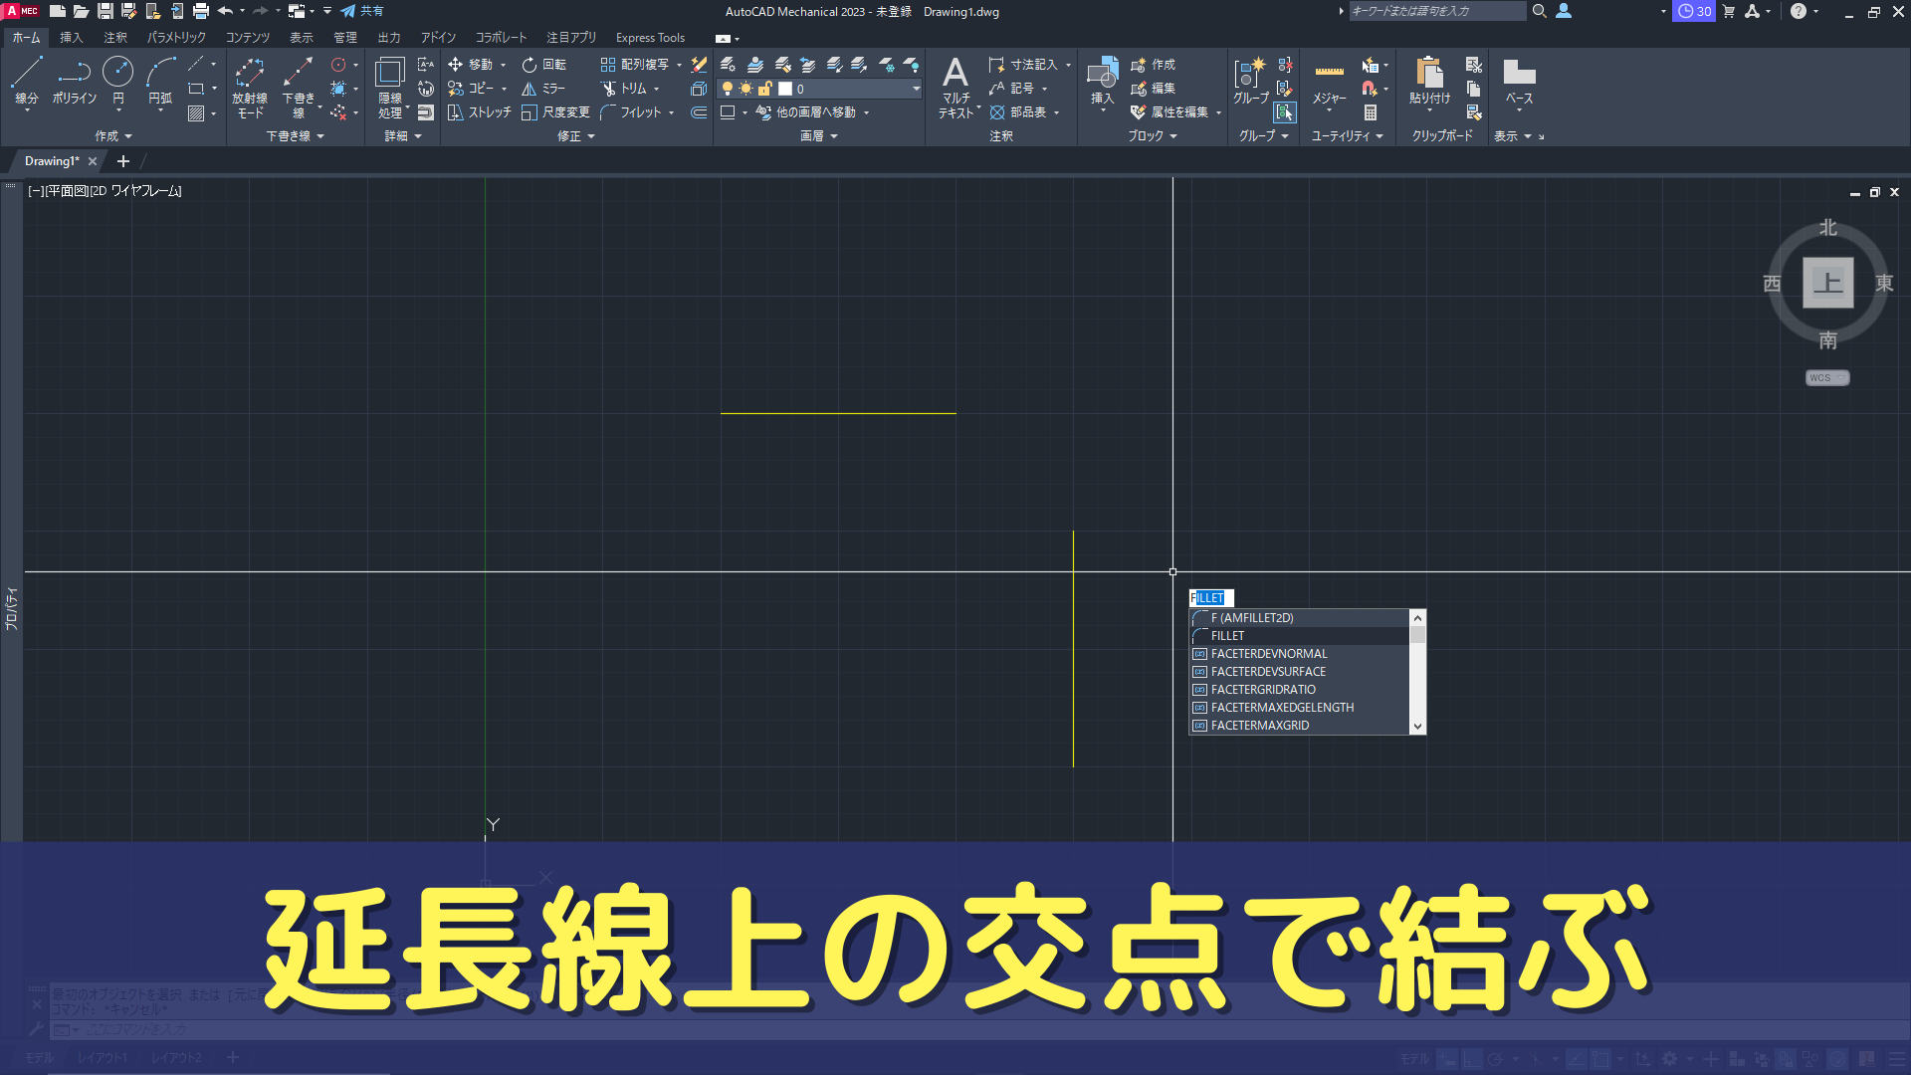Switch to the 挿入 ribbon tab
The width and height of the screenshot is (1911, 1075).
(x=71, y=37)
